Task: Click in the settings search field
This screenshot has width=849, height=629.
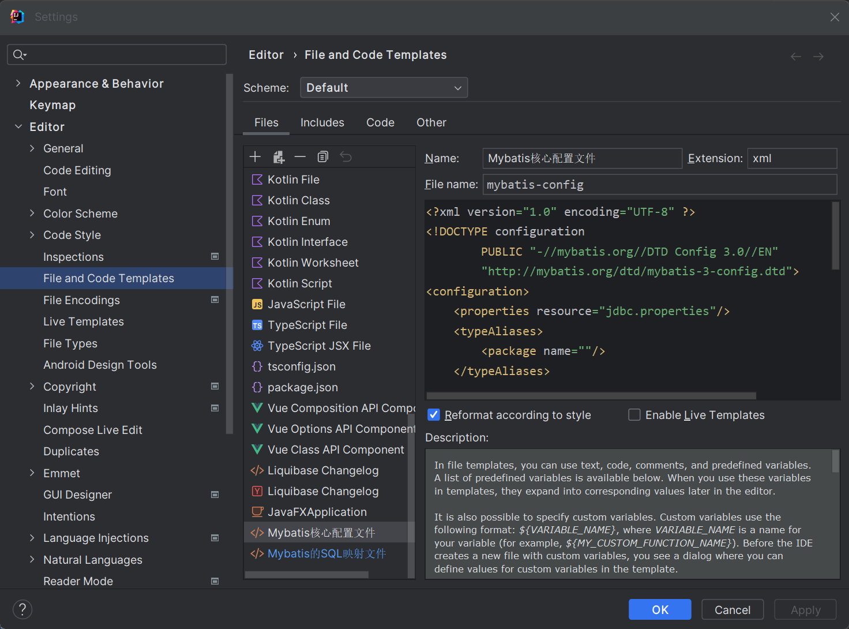Action: (x=117, y=54)
